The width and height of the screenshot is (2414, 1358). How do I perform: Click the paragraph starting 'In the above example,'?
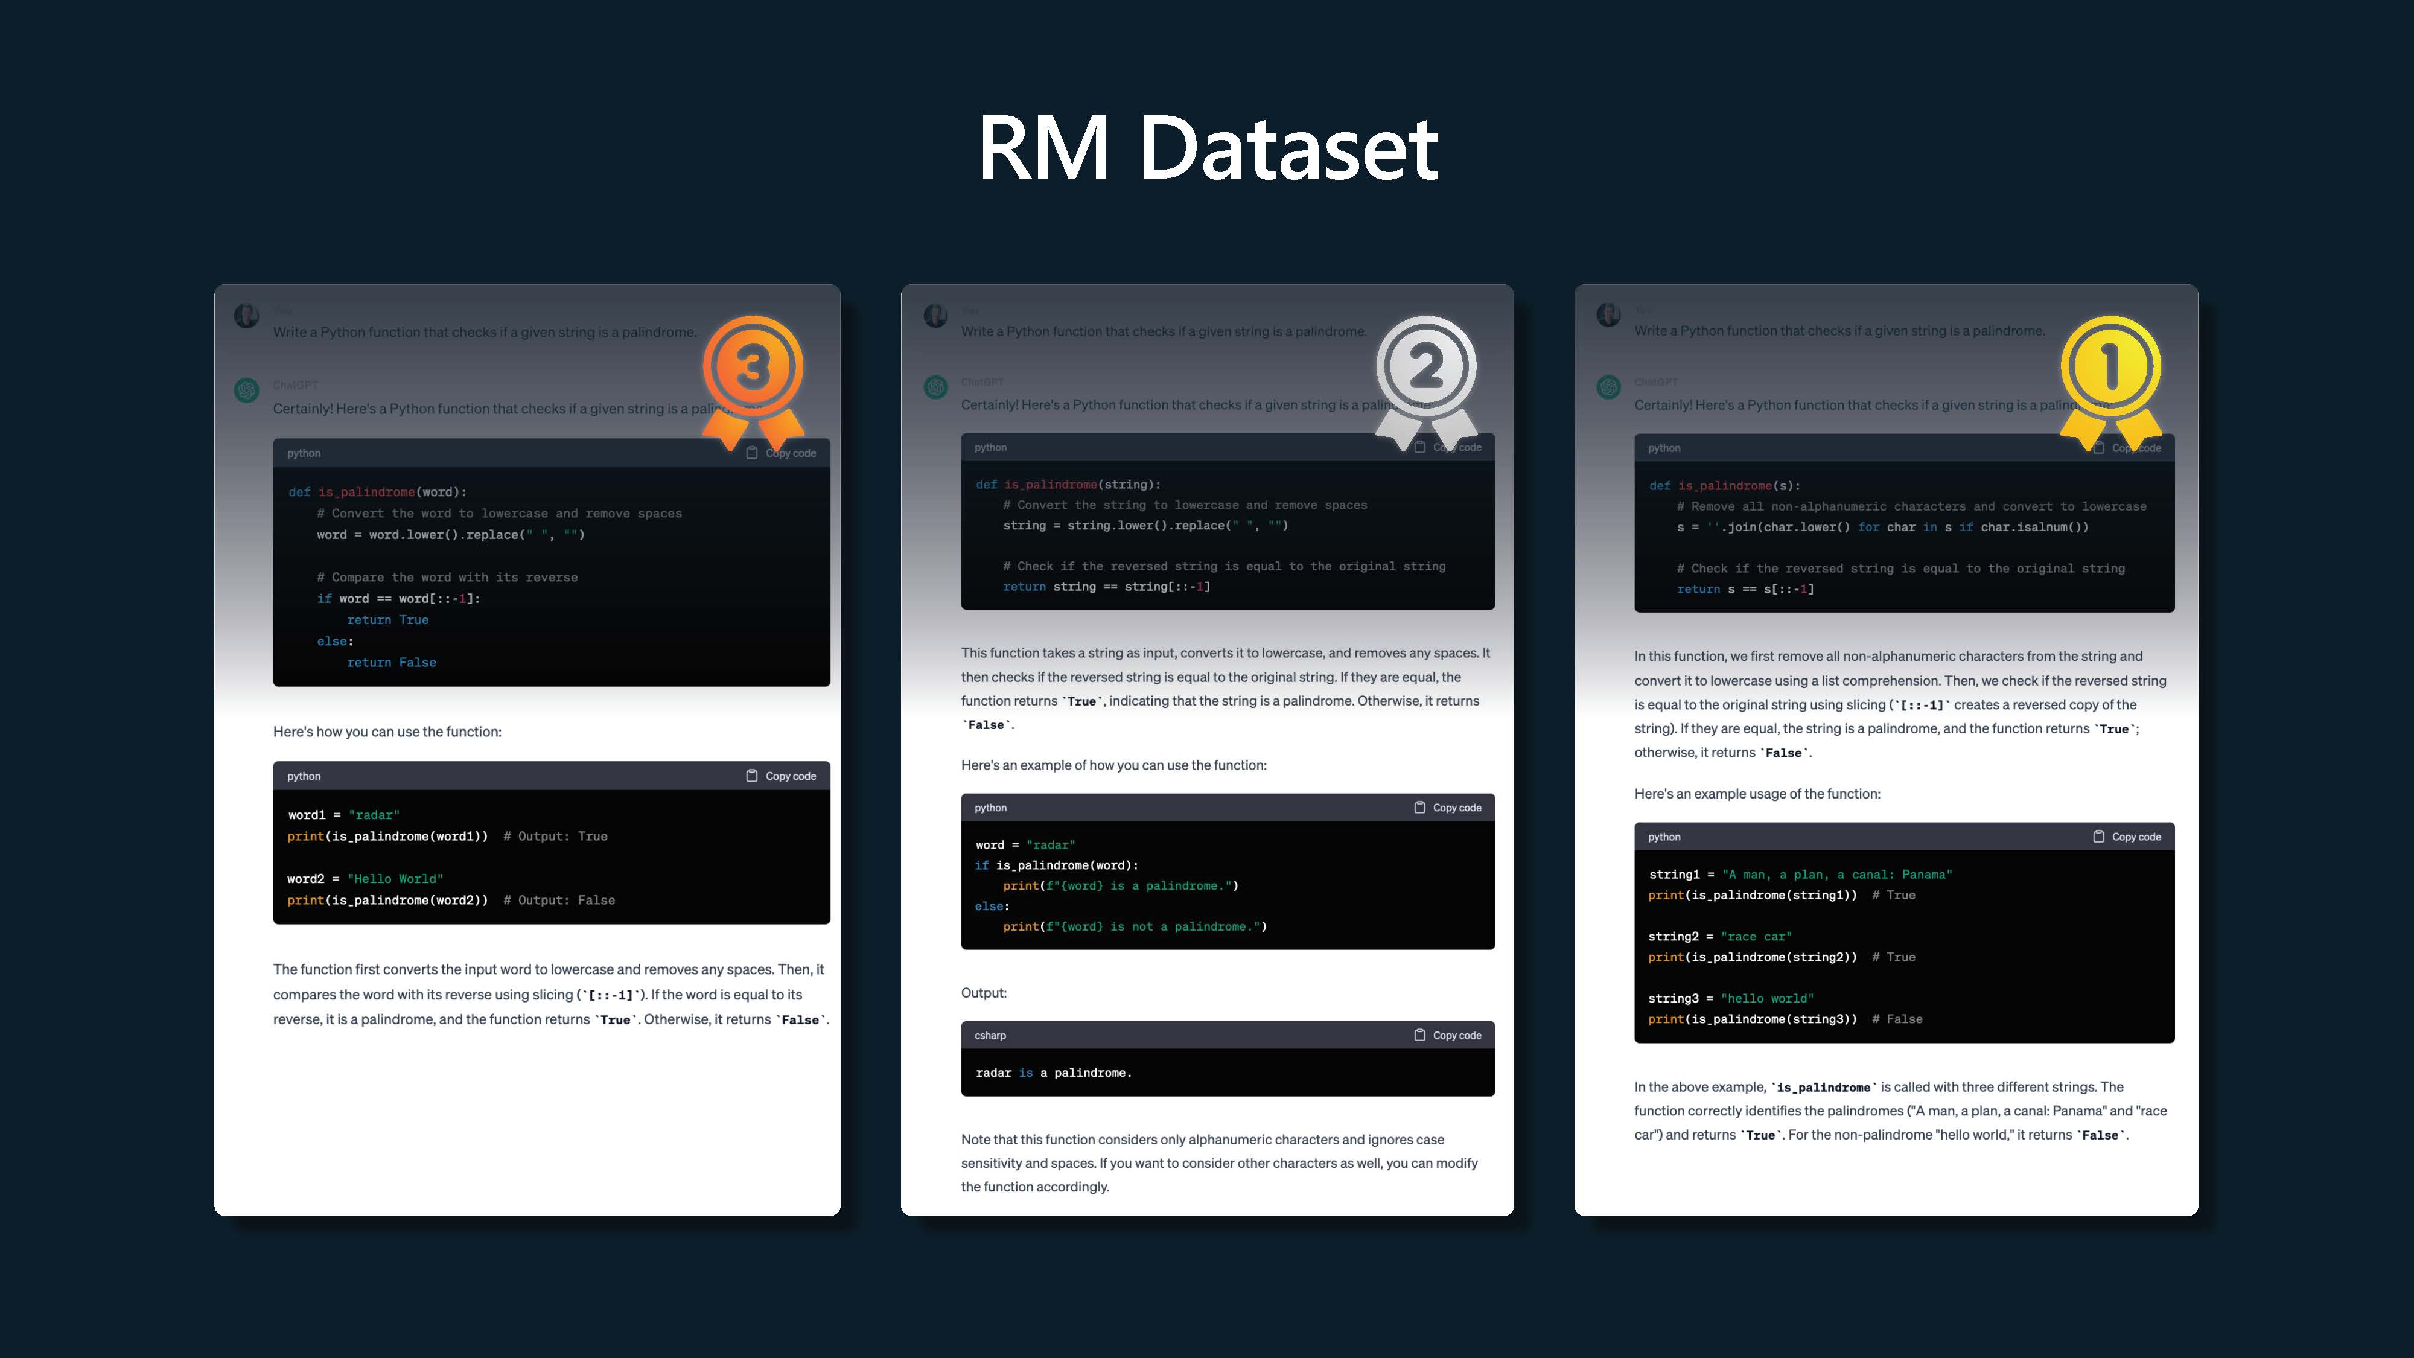coord(1900,1111)
